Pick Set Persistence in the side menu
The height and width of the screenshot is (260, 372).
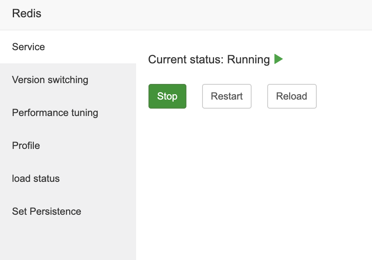pos(47,211)
